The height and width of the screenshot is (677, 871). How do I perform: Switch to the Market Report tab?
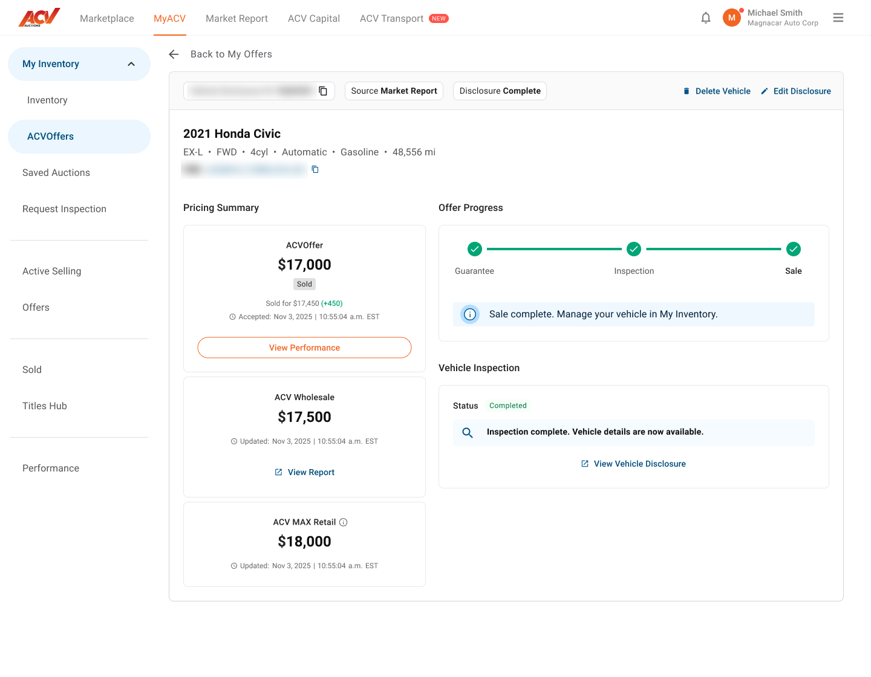237,19
